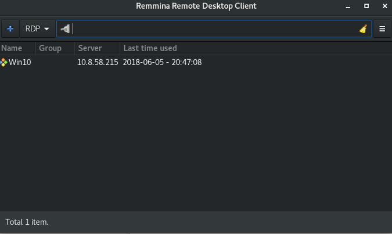The height and width of the screenshot is (234, 392).
Task: Click the 2018-06-05 last used timestamp
Action: [x=162, y=62]
